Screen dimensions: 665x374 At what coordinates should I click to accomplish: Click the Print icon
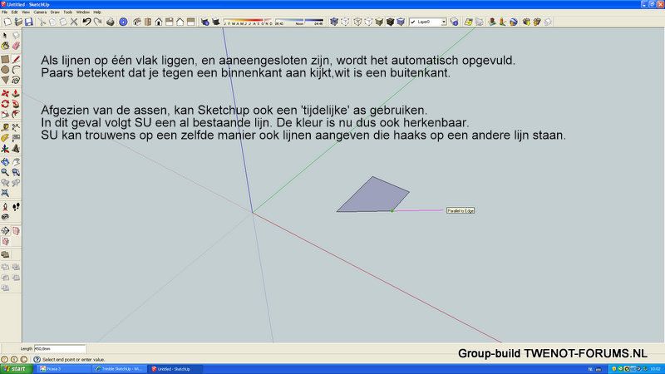coord(111,22)
